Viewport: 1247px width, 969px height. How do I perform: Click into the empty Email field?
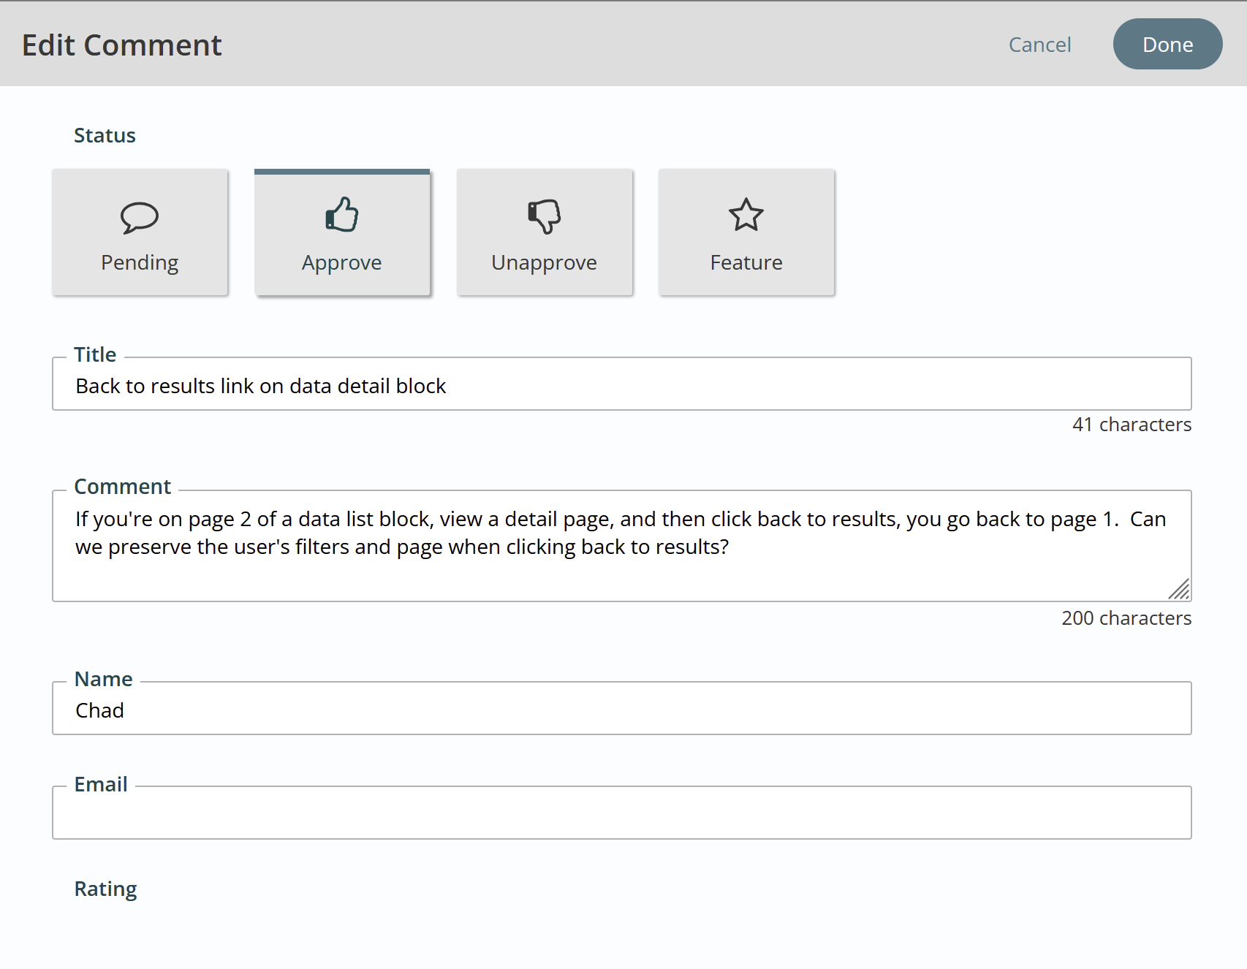coord(622,813)
